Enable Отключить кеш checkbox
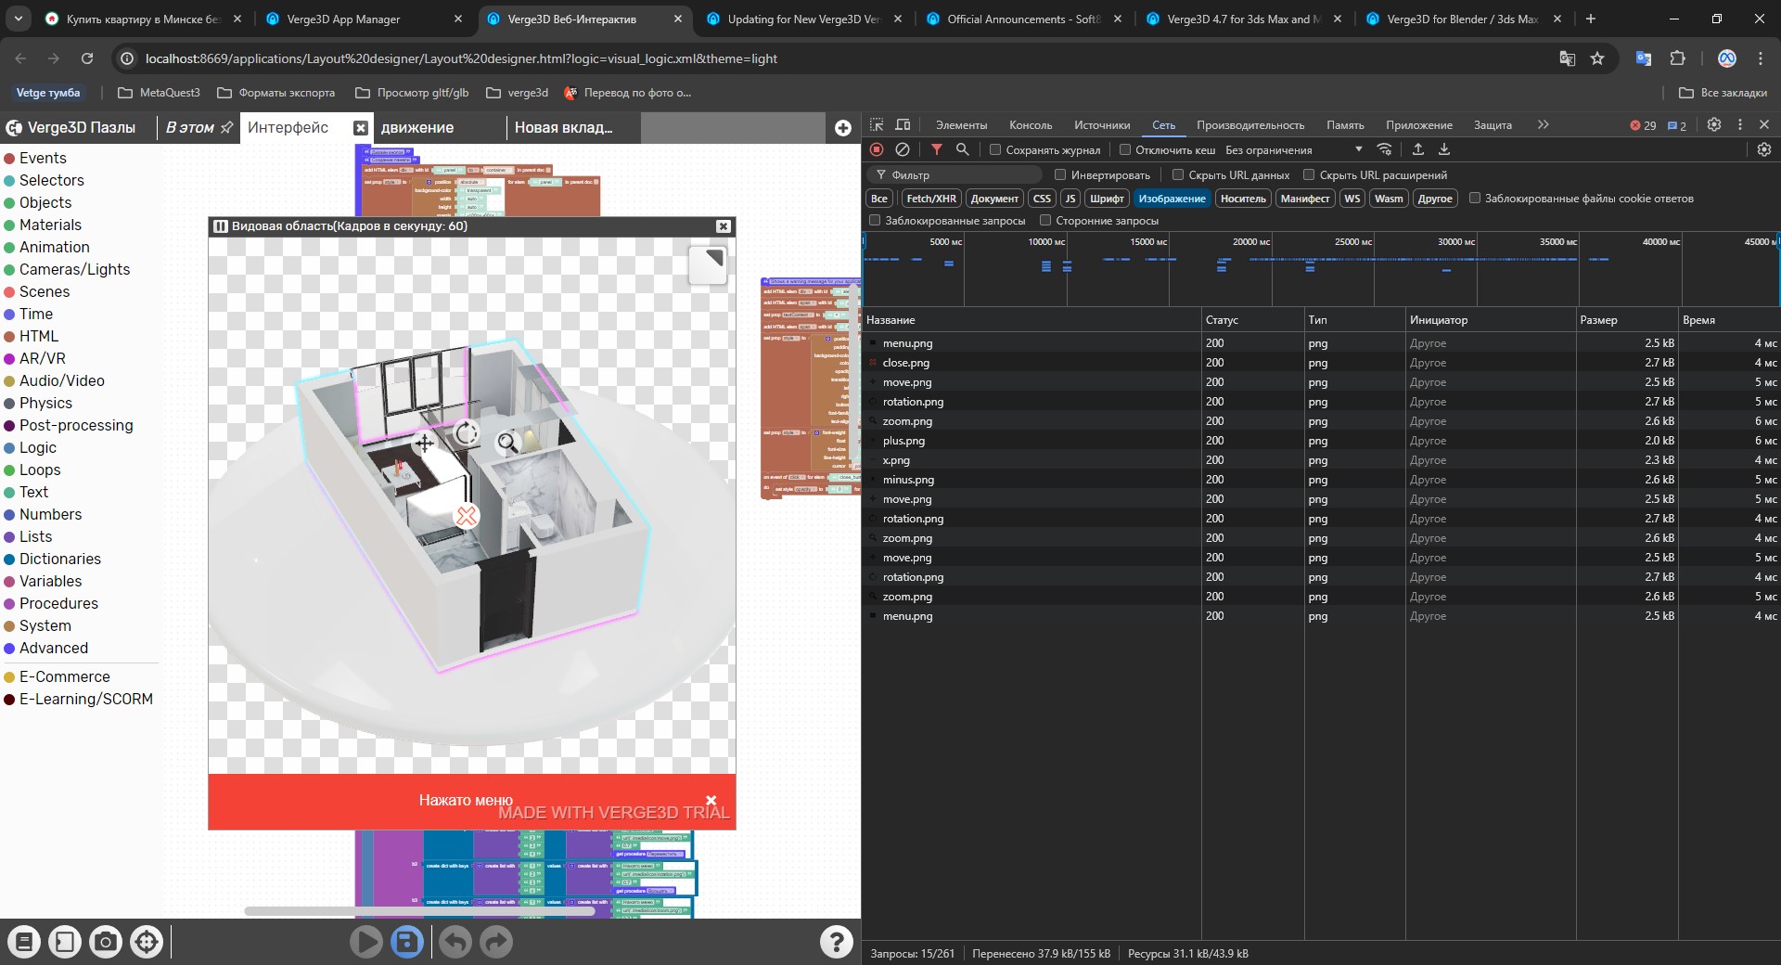Viewport: 1781px width, 965px height. click(x=1125, y=149)
